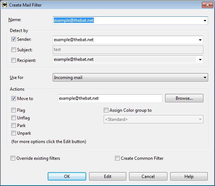Tick the Unflag checkbox
The image size is (215, 186).
click(x=13, y=118)
